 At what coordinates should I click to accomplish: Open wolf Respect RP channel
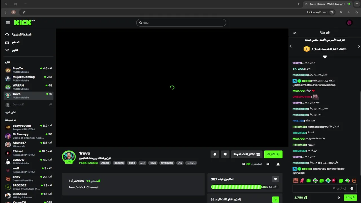pos(28,170)
